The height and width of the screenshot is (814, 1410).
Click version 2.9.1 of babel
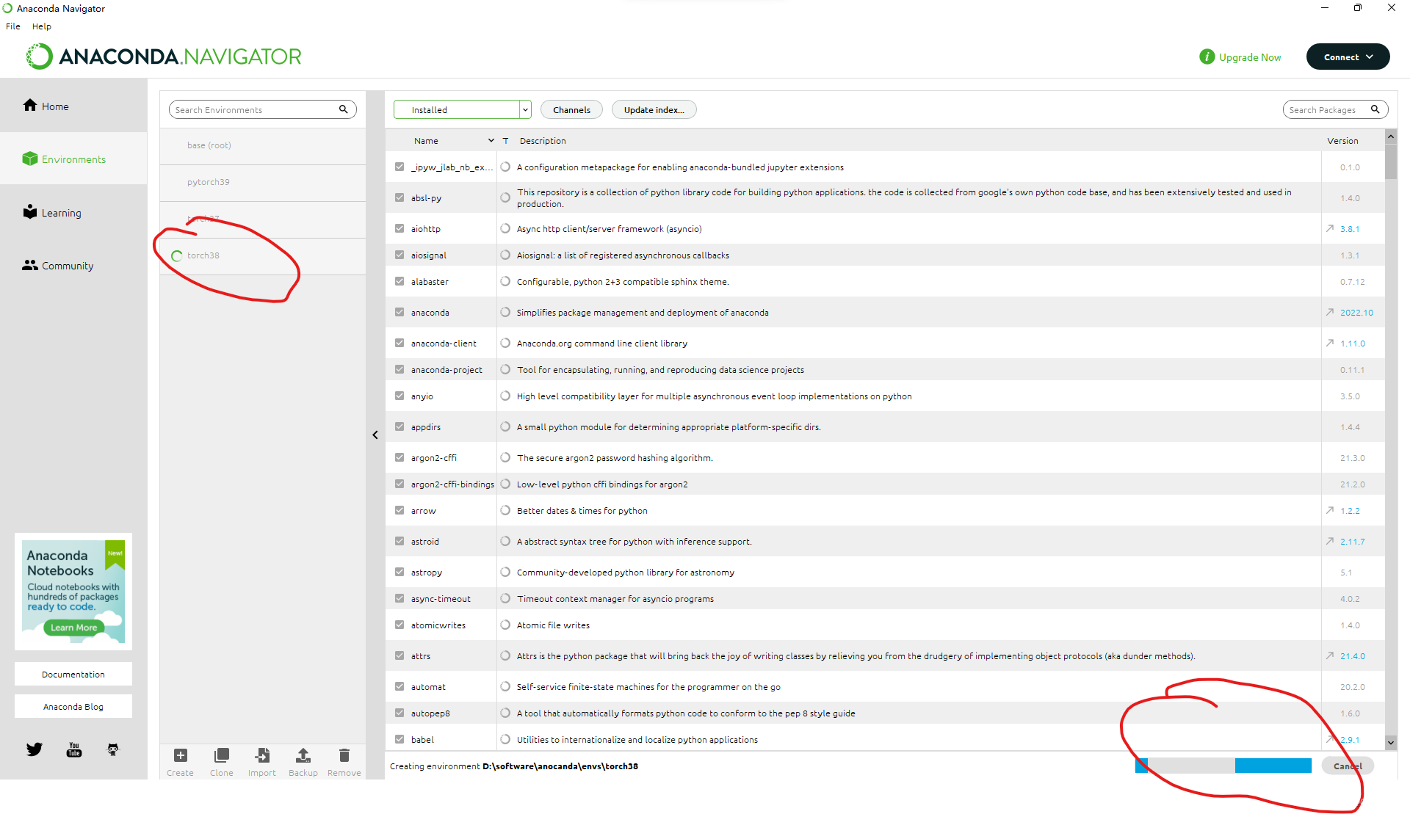1350,739
